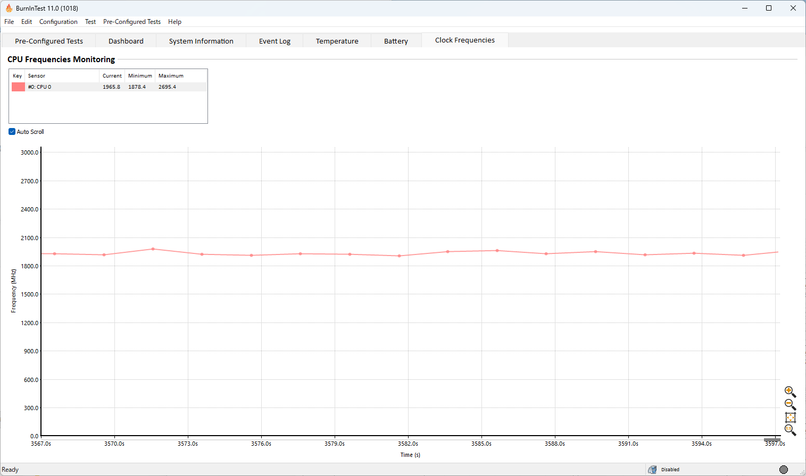Screen dimensions: 806x476
Task: Click the zoom in magnifier icon
Action: [x=790, y=392]
